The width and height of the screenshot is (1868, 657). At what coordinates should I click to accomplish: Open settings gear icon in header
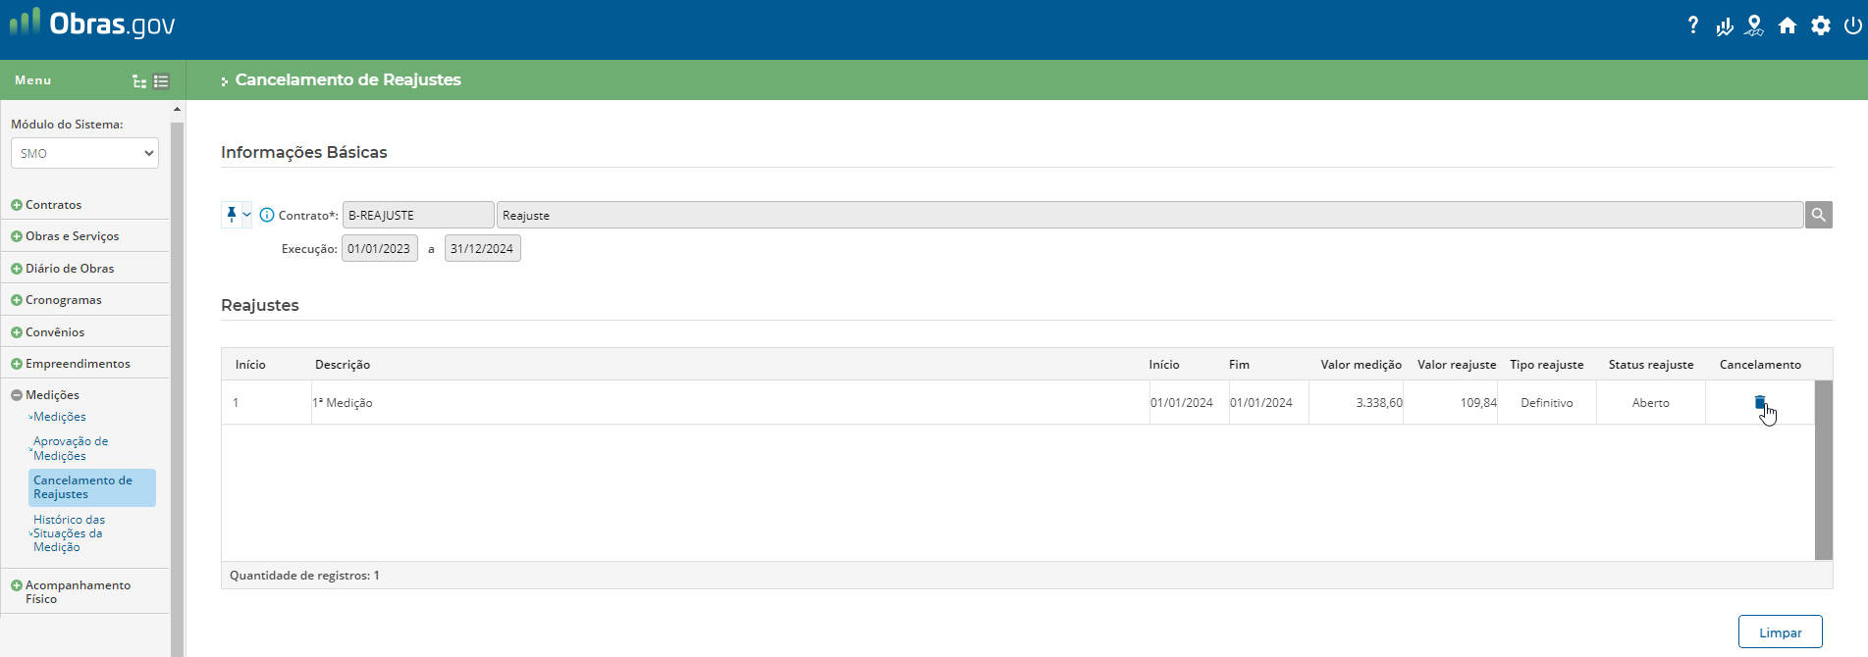pyautogui.click(x=1821, y=26)
